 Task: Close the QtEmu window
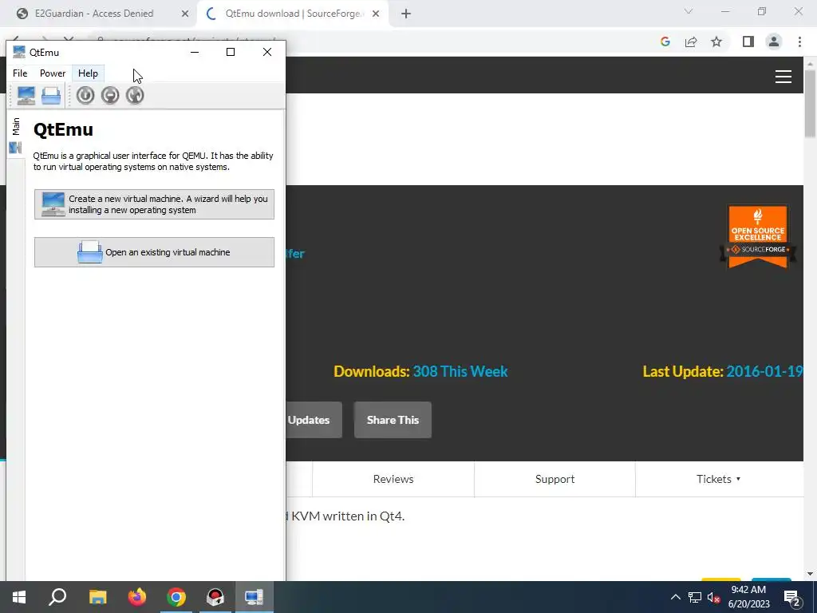[267, 52]
